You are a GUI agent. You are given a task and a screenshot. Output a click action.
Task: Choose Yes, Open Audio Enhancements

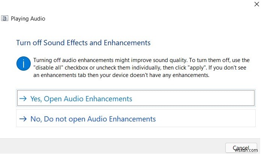pyautogui.click(x=80, y=99)
